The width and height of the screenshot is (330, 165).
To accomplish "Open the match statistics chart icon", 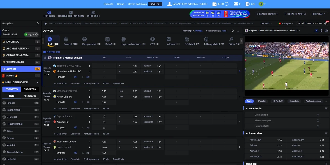I will 327,31.
